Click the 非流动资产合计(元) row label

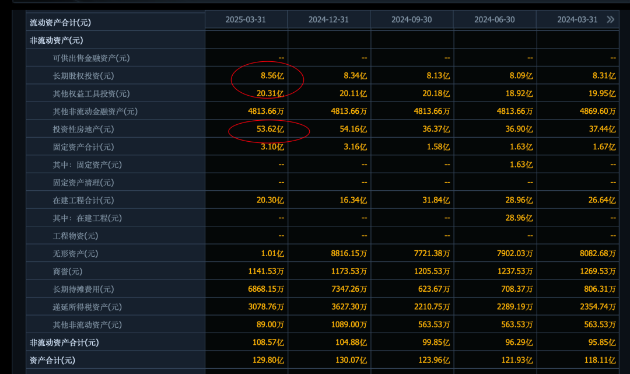coord(64,342)
